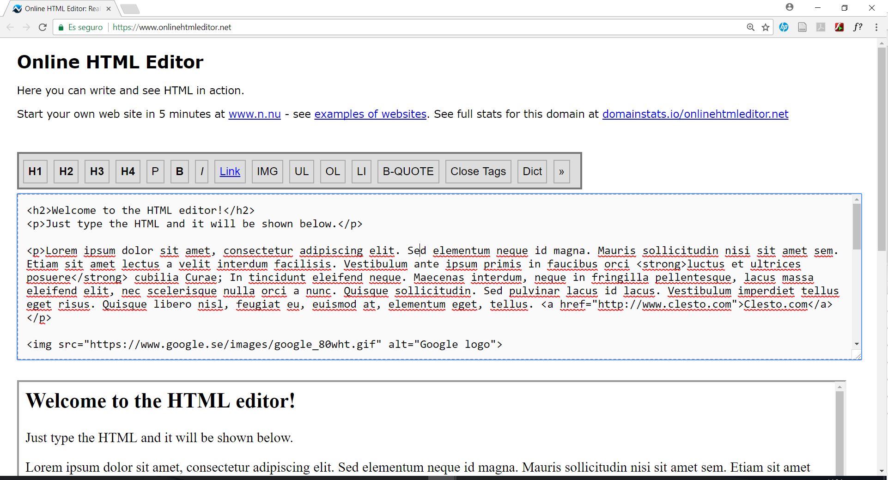Click the f? extension icon

[x=858, y=27]
